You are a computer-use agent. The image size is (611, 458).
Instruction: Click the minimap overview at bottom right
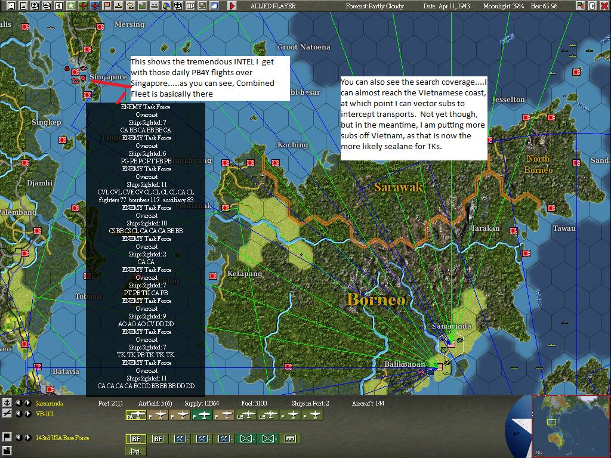pyautogui.click(x=570, y=426)
